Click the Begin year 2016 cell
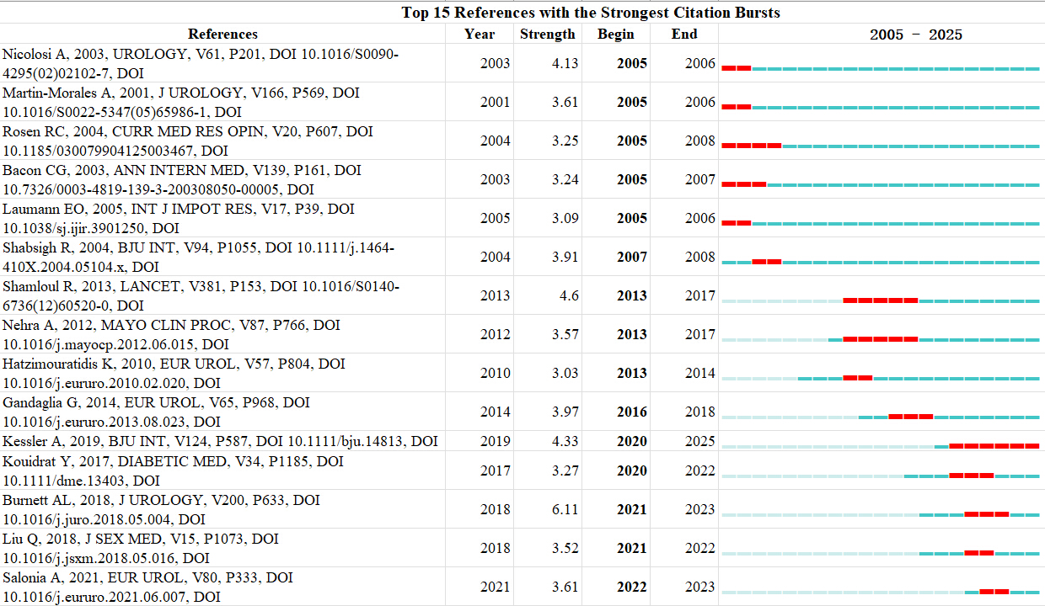This screenshot has height=606, width=1045. (x=632, y=412)
